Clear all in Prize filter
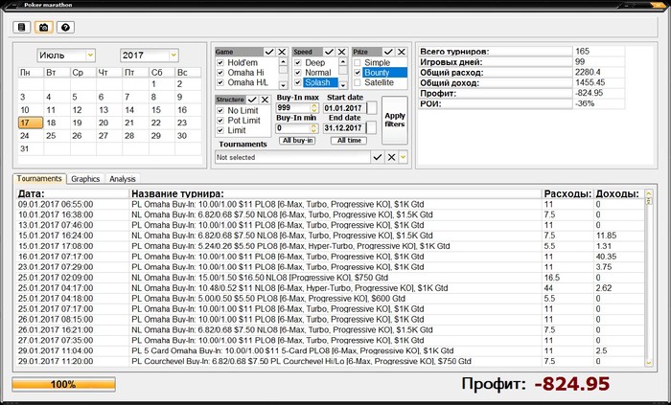 402,52
